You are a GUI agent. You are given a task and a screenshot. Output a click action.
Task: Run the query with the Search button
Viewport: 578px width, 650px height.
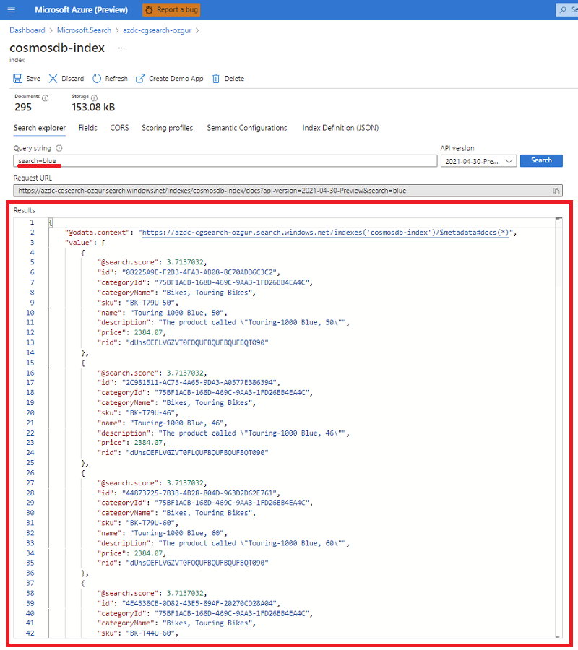(541, 160)
